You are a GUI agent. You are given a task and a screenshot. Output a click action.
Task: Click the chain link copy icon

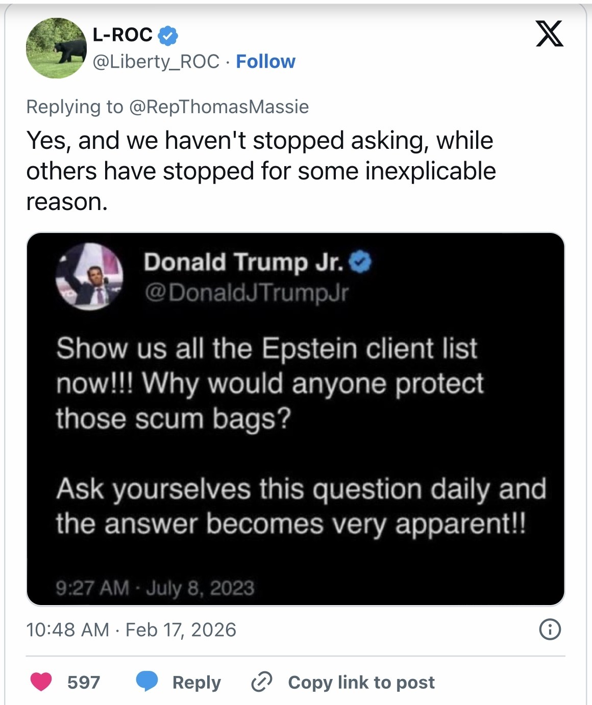[262, 682]
